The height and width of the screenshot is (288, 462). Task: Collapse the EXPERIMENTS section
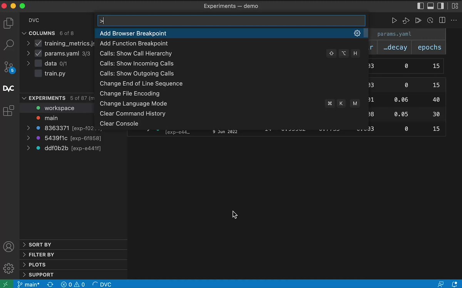click(25, 98)
